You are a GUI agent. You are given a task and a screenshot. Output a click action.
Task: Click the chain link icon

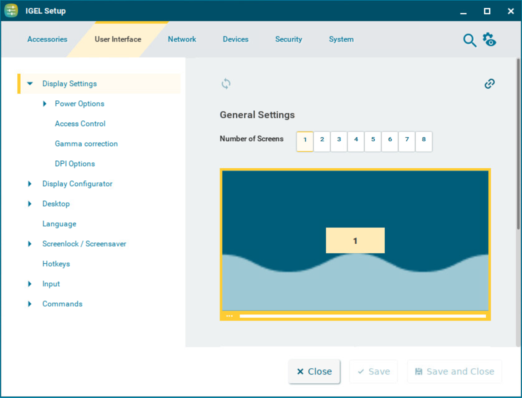(x=489, y=84)
